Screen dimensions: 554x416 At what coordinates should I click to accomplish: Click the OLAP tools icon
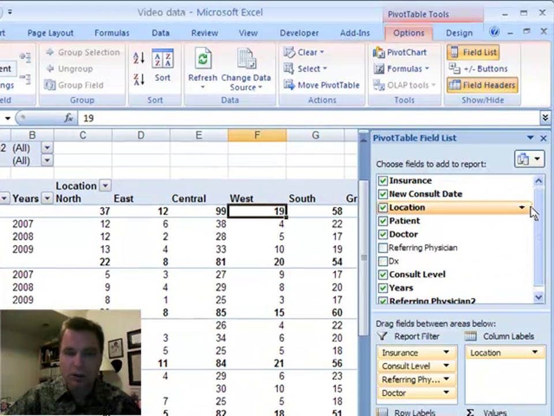pos(379,85)
